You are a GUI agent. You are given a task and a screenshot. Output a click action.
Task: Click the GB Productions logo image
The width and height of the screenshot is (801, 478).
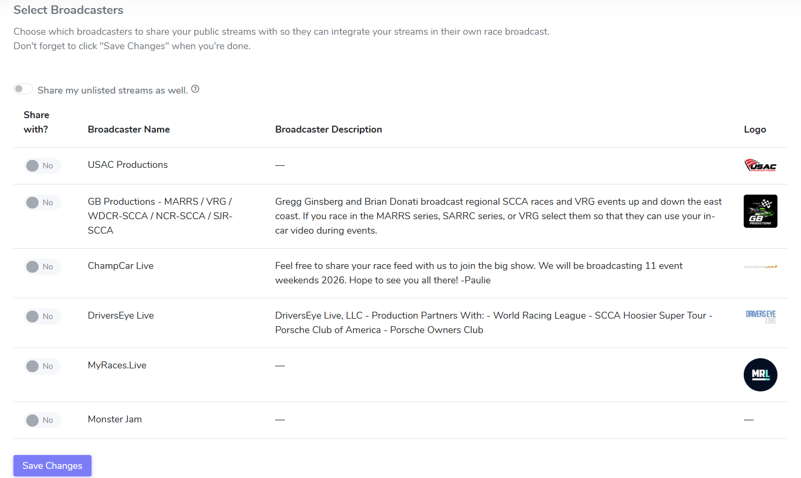point(760,211)
